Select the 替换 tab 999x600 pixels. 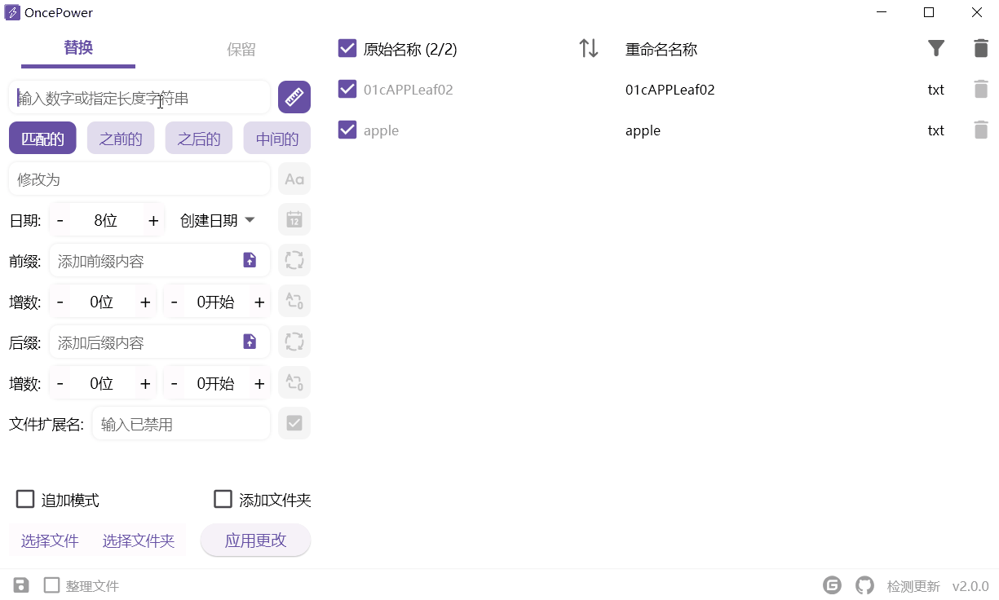(x=78, y=48)
